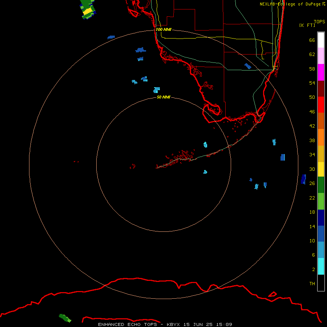The image size is (327, 327).
Task: Click the [K FT] units label
Action: coord(307,25)
